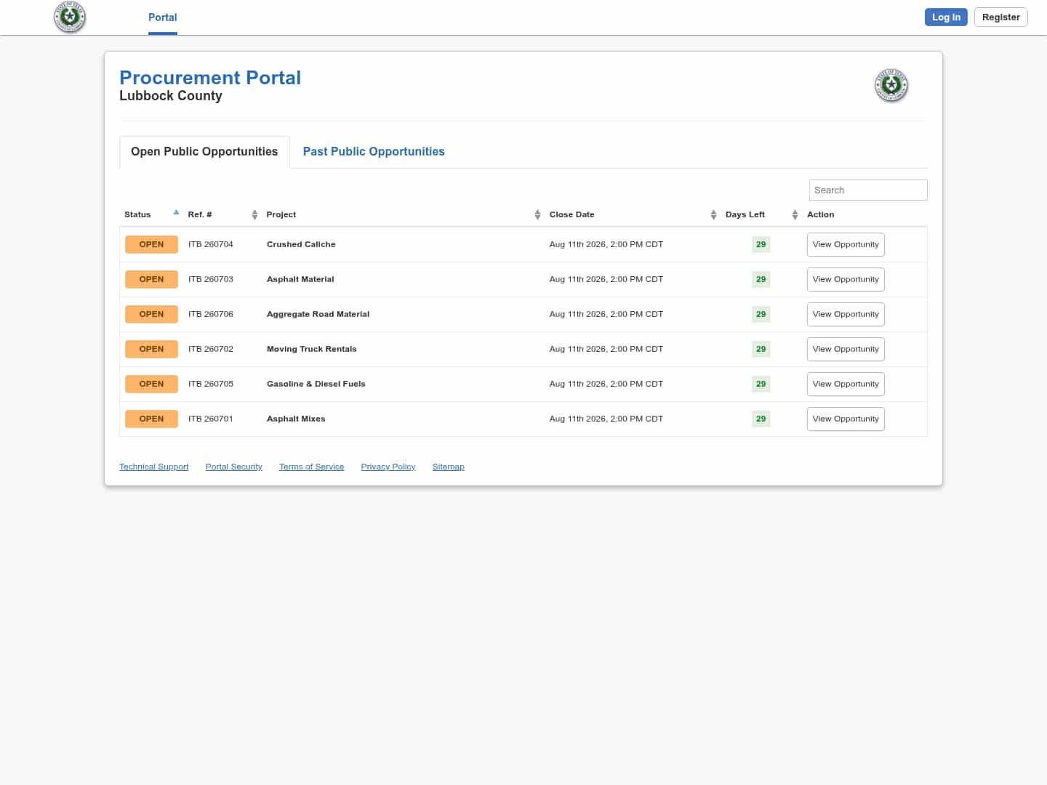
Task: Sort table by Status column arrow
Action: pyautogui.click(x=176, y=213)
